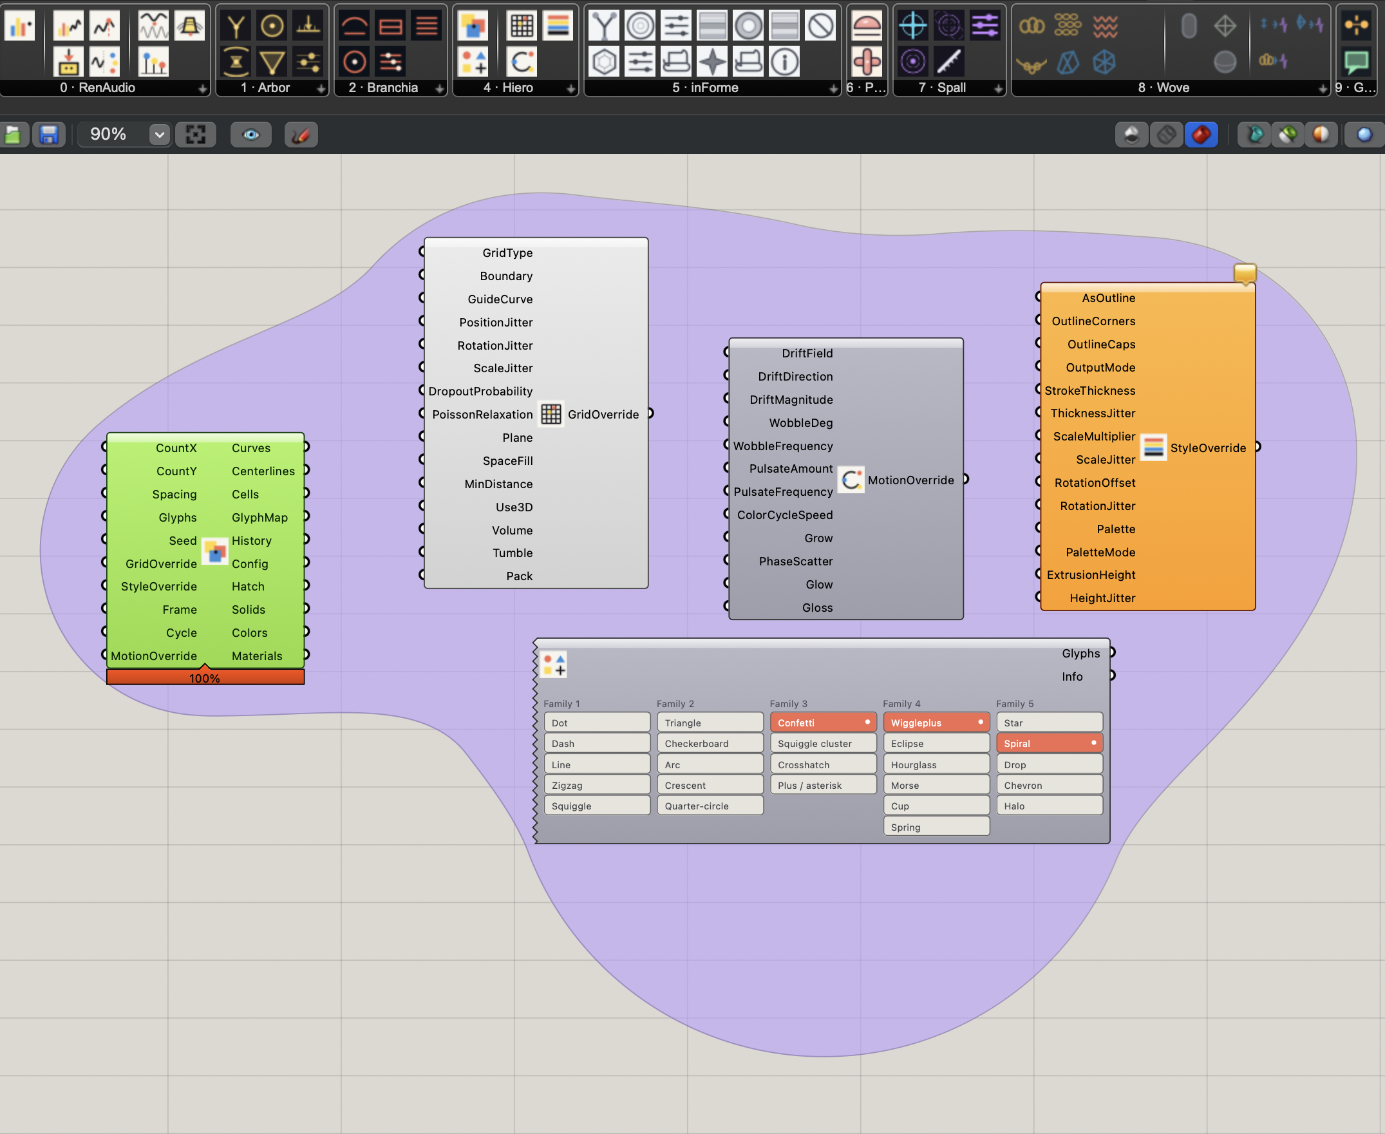Viewport: 1385px width, 1134px height.
Task: Click the zoom extents frame icon
Action: (195, 135)
